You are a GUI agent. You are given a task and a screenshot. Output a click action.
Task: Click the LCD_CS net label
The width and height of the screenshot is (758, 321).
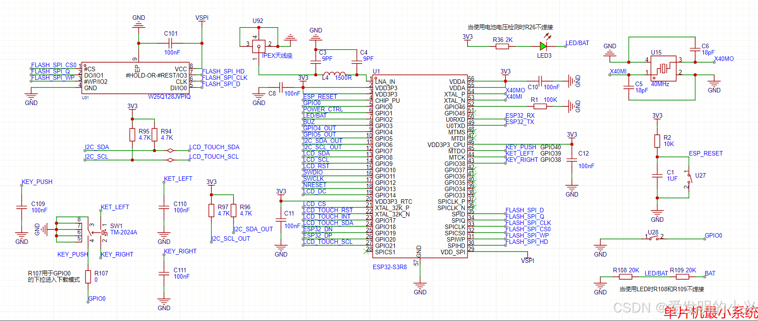[314, 204]
